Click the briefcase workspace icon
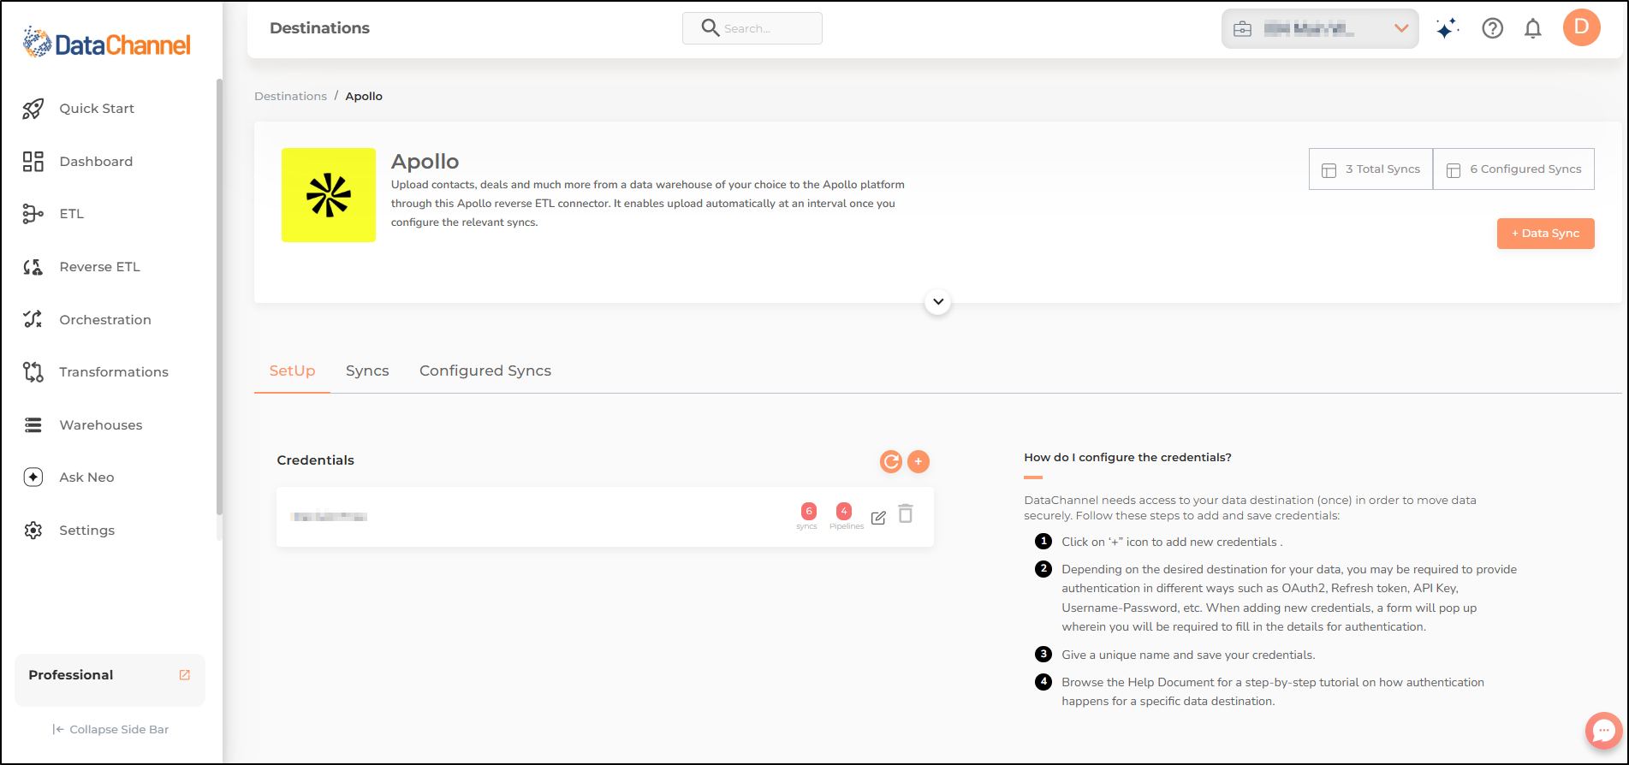The height and width of the screenshot is (765, 1629). tap(1243, 29)
